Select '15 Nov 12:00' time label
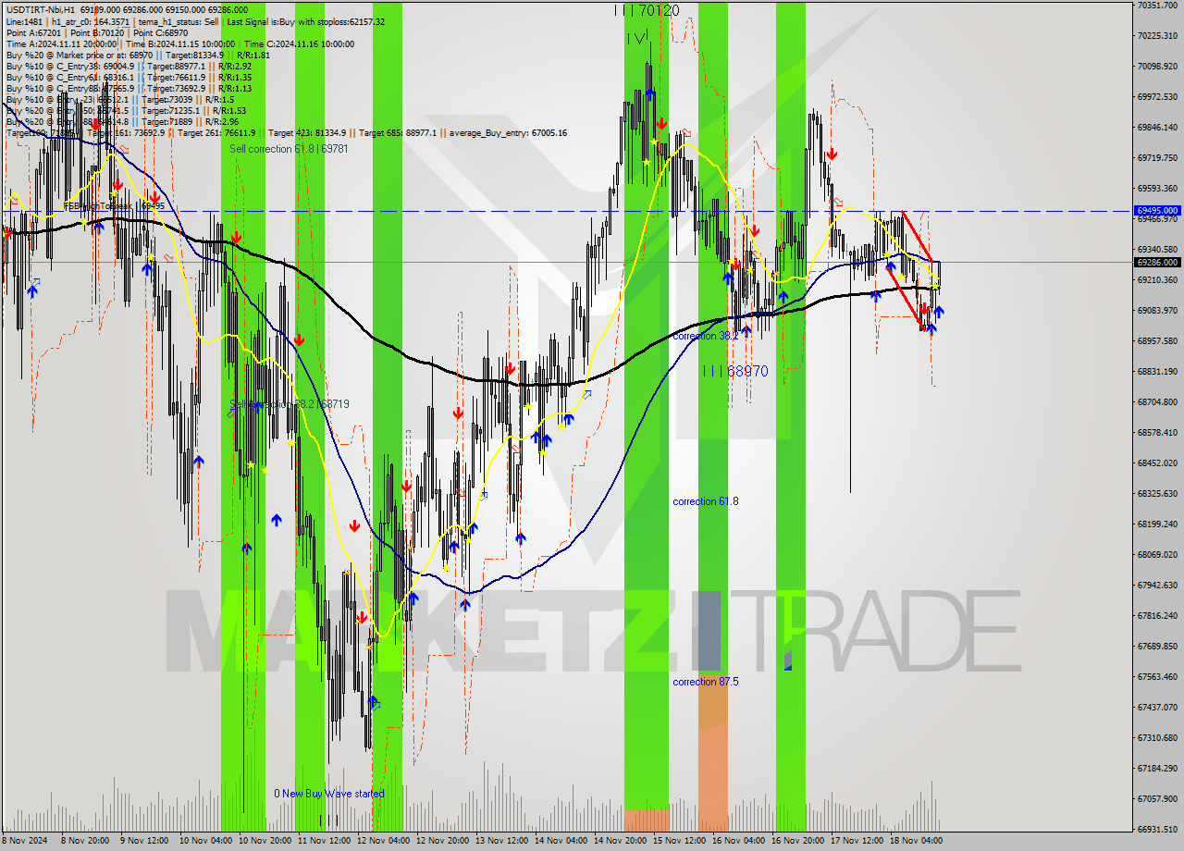Image resolution: width=1184 pixels, height=851 pixels. pos(678,842)
